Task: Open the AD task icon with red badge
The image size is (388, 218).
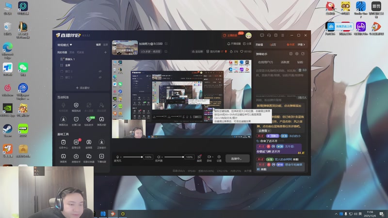Action: coord(76,144)
